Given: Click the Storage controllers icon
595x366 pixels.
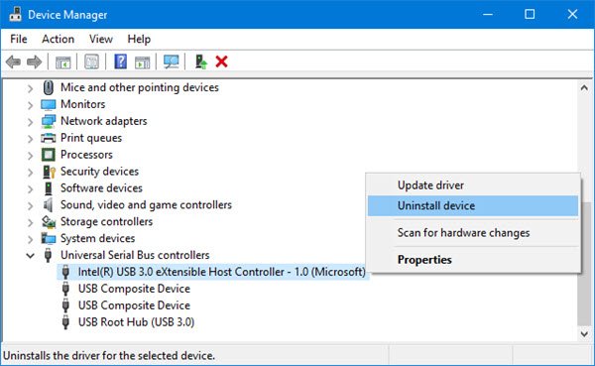Looking at the screenshot, I should 49,222.
